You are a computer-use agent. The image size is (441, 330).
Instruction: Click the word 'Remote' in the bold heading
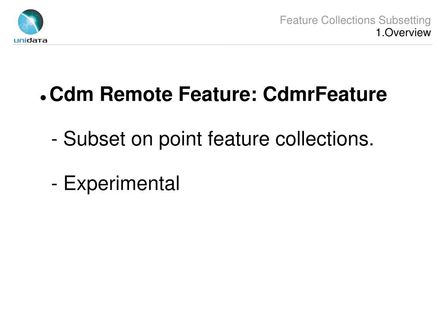[x=136, y=94]
